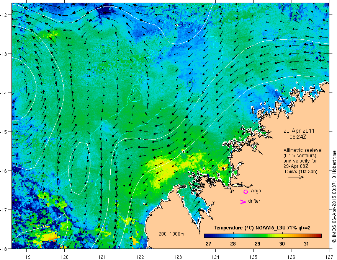Click the latitude label -15
337x260 pixels.
tap(3, 132)
